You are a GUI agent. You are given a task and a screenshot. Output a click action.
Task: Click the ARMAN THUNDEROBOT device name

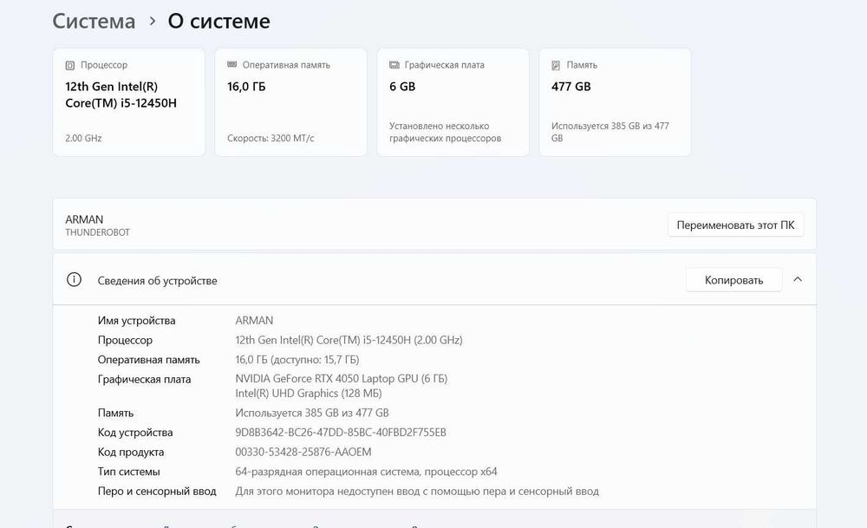[97, 225]
